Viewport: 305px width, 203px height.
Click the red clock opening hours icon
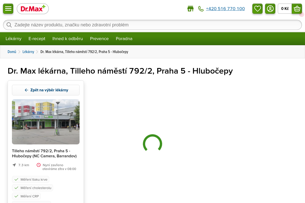point(39,165)
